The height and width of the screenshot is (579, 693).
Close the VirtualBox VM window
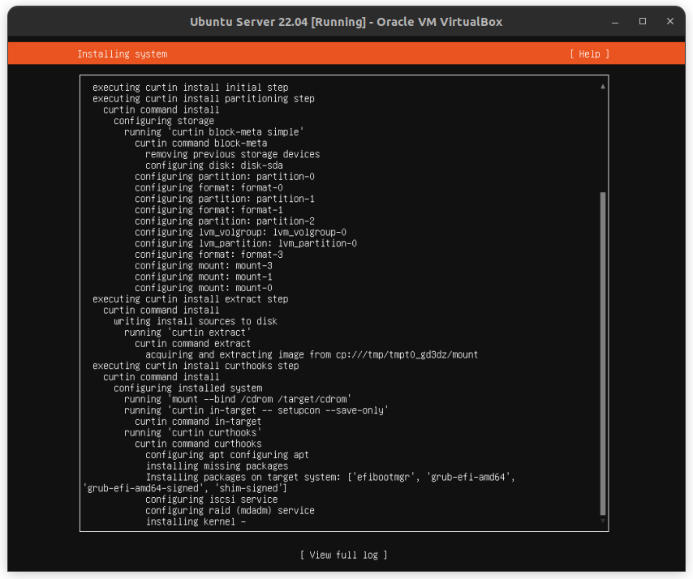pos(670,21)
